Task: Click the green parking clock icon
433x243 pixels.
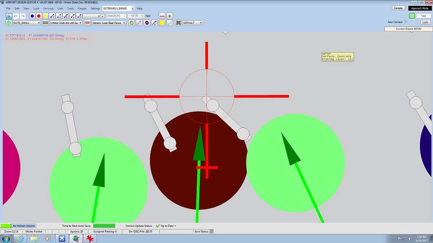Action: tap(9, 22)
